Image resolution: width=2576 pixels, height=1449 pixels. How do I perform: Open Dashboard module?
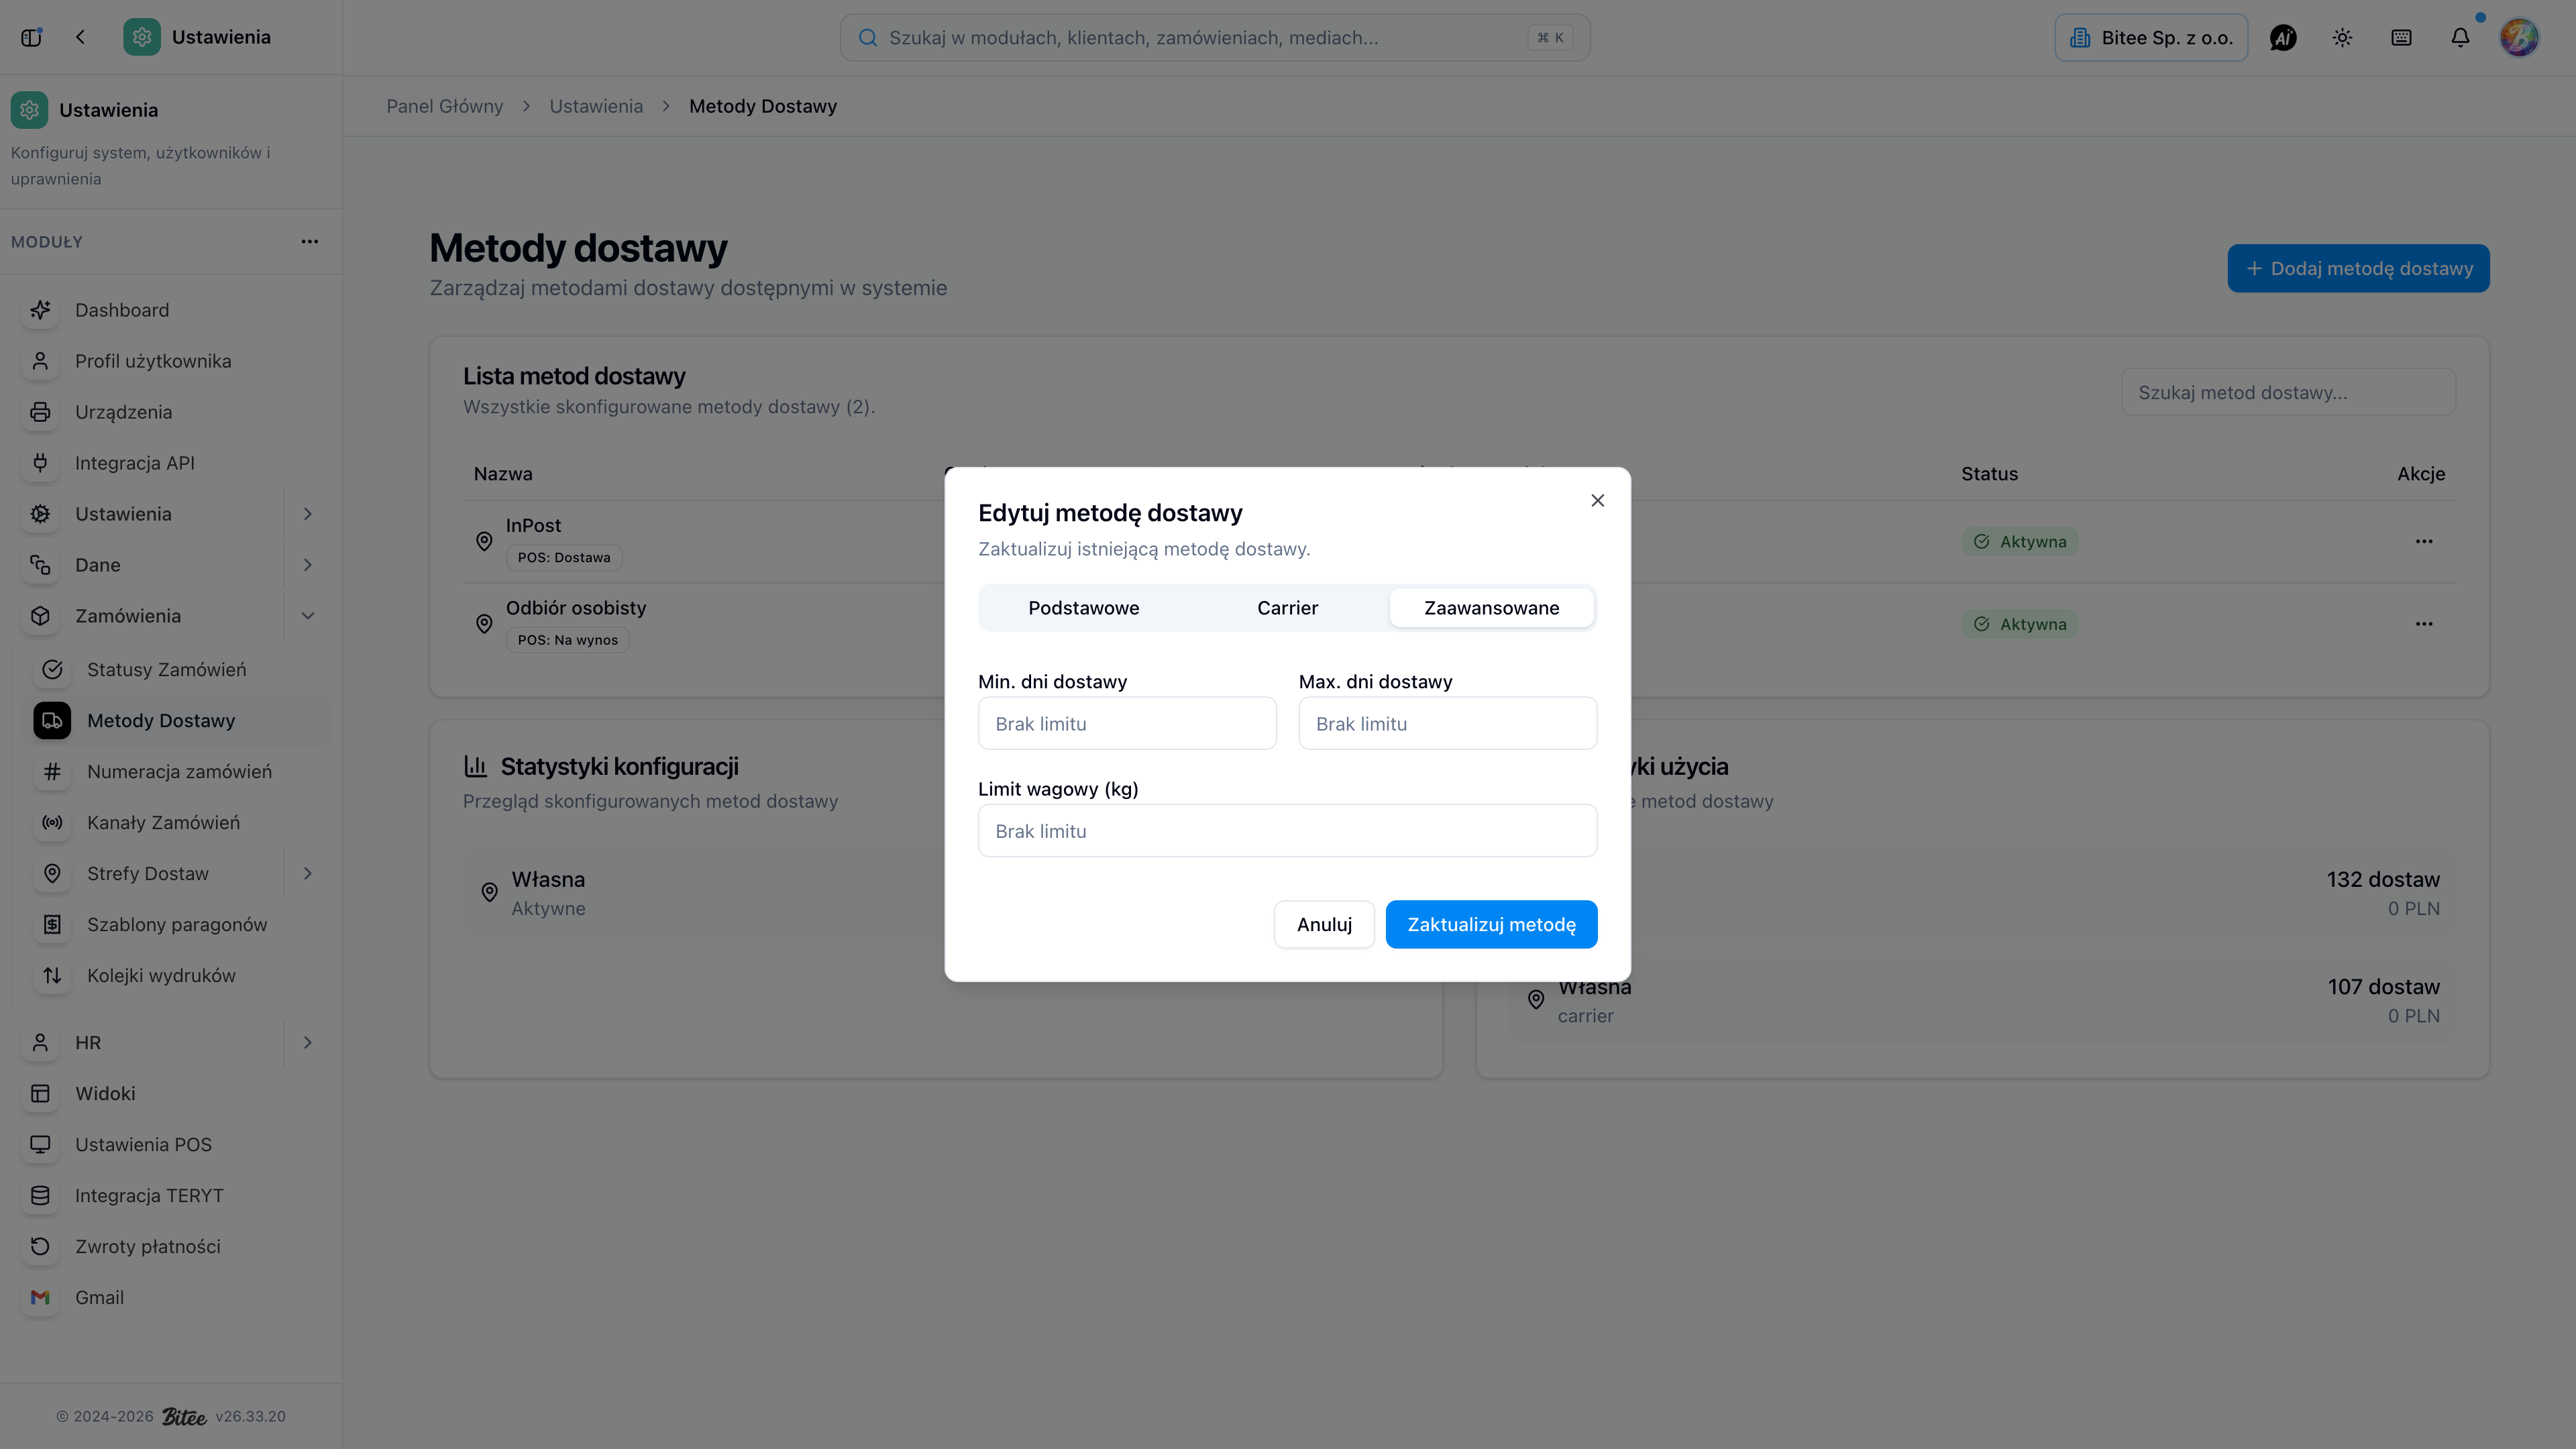pyautogui.click(x=122, y=310)
